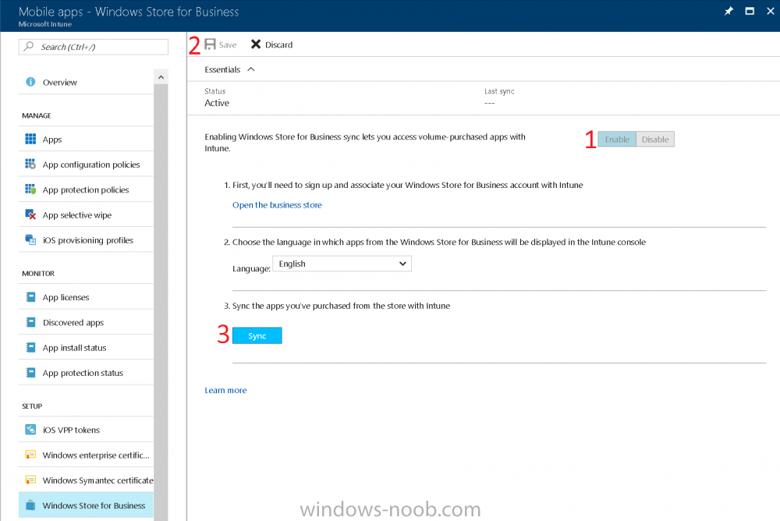This screenshot has width=780, height=521.
Task: Click the MANAGE section heading
Action: point(37,115)
